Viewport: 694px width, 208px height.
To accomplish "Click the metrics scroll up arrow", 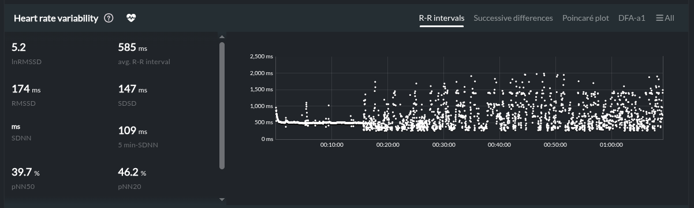I will coord(222,37).
